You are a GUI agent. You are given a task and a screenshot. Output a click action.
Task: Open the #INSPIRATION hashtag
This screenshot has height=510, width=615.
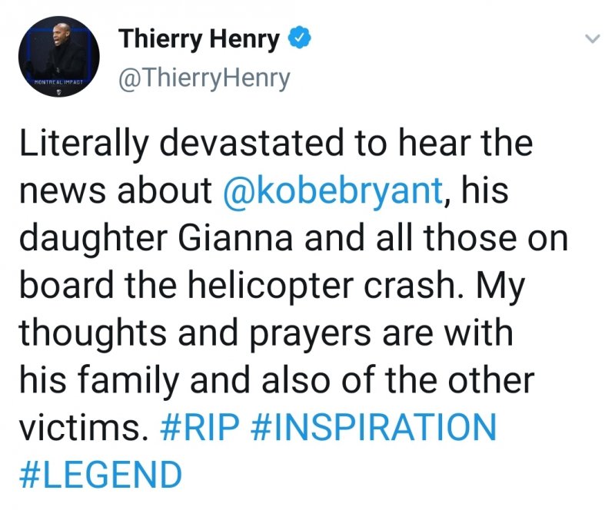(x=374, y=427)
